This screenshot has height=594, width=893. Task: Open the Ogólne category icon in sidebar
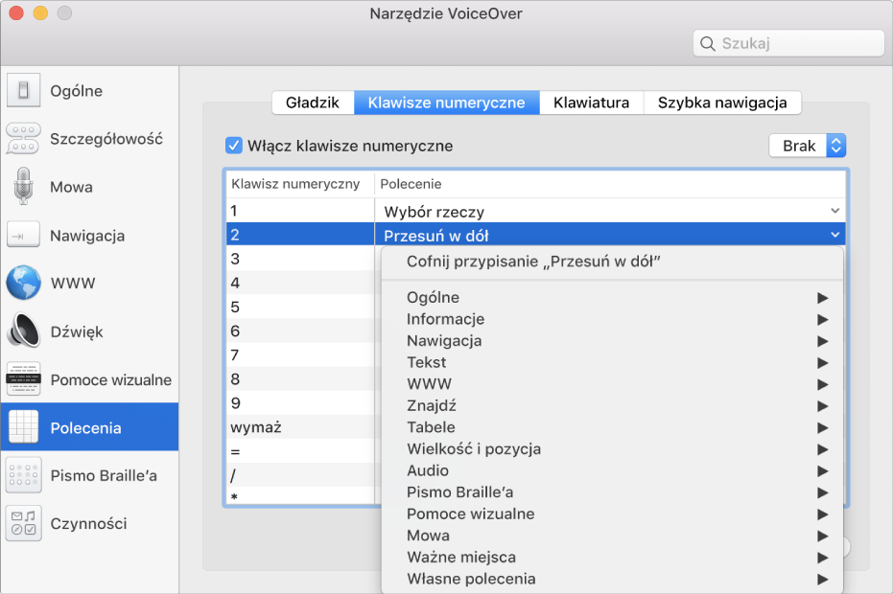(x=23, y=91)
